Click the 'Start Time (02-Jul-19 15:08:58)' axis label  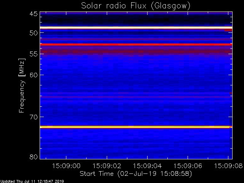tap(136, 174)
